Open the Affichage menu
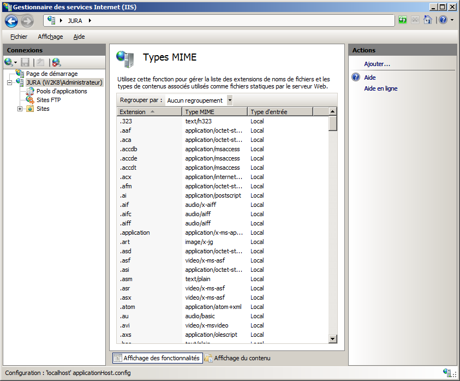 50,37
